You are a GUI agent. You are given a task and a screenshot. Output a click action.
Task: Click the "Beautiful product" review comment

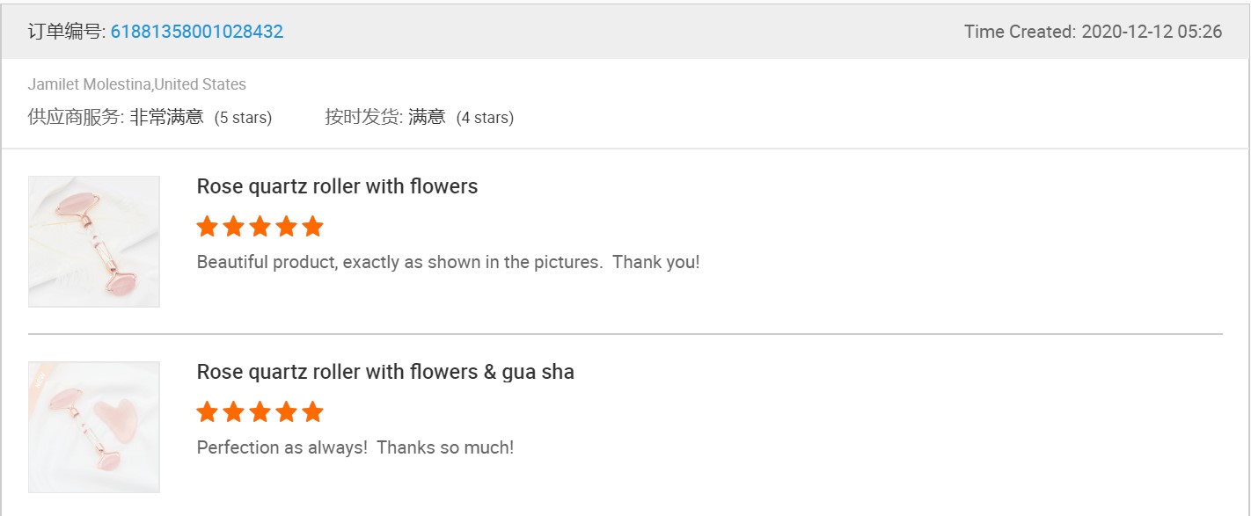coord(448,262)
